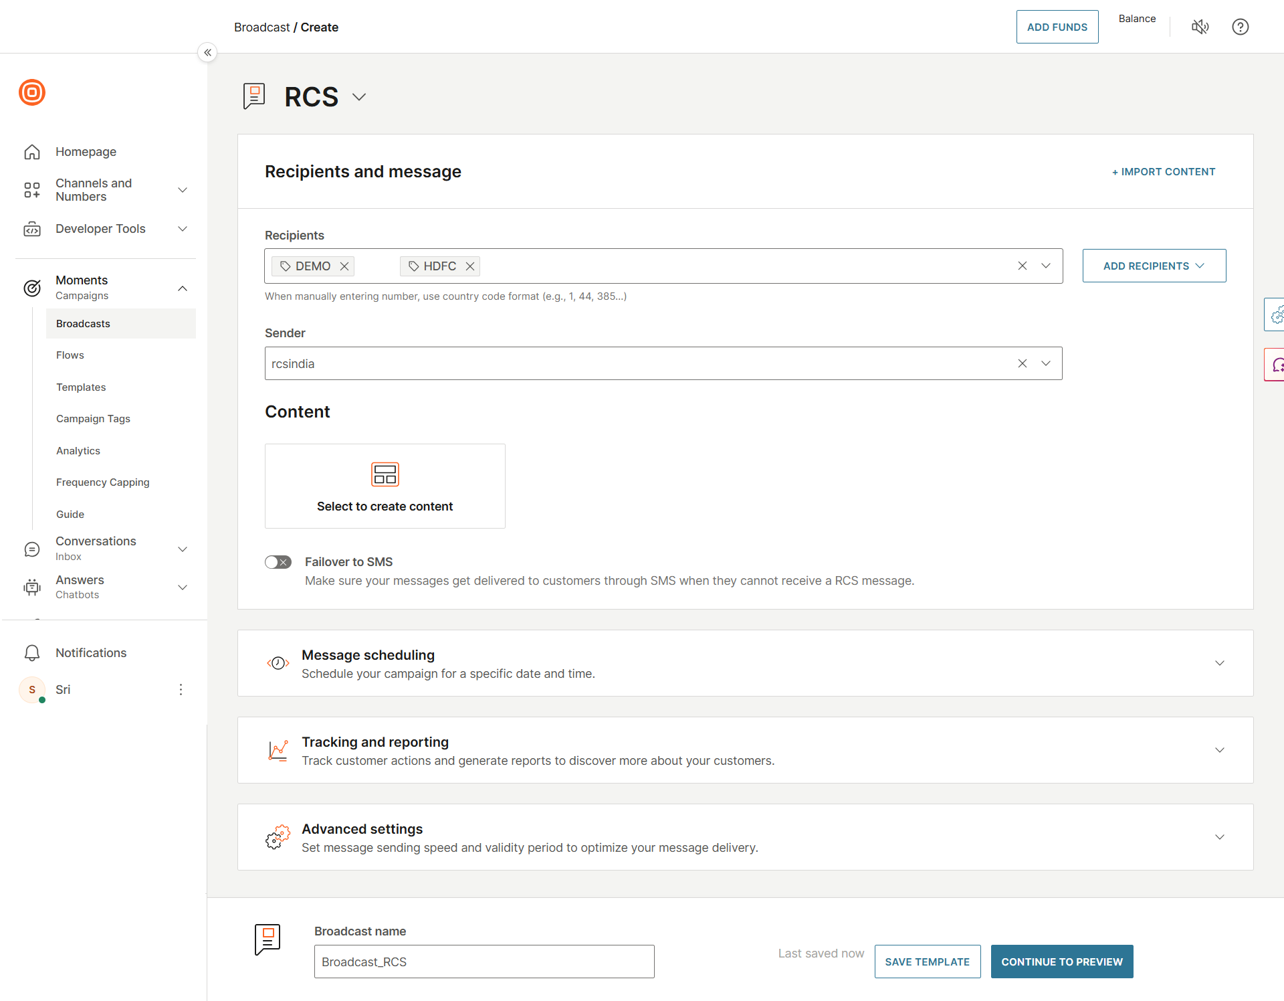
Task: Expand the Advanced settings section
Action: click(x=1219, y=836)
